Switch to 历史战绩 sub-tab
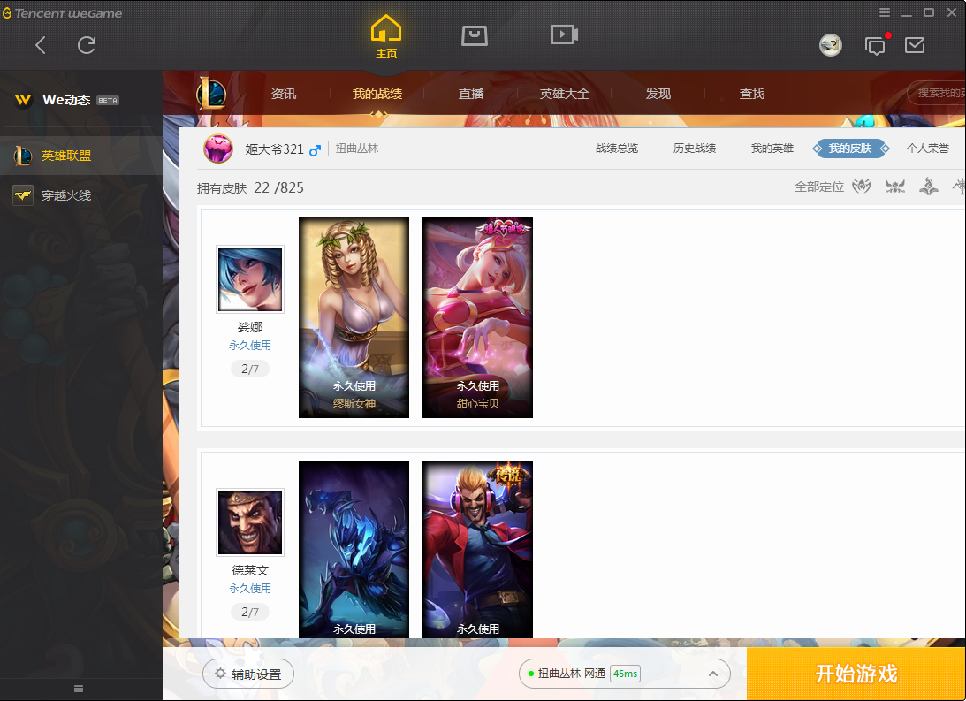 (695, 149)
